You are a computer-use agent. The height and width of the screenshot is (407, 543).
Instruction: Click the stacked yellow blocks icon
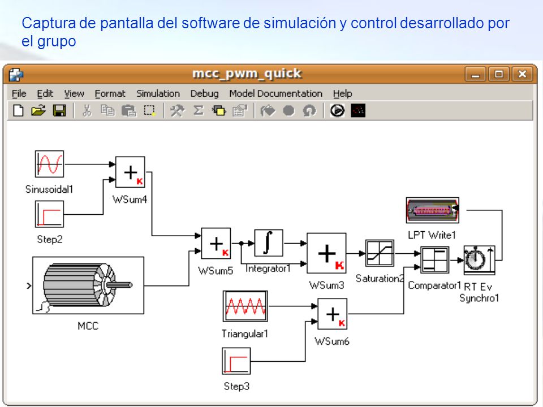click(x=219, y=111)
